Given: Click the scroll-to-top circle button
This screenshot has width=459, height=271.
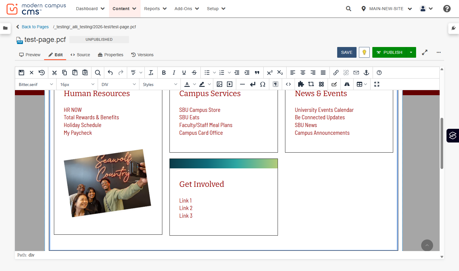Looking at the screenshot, I should [x=427, y=245].
